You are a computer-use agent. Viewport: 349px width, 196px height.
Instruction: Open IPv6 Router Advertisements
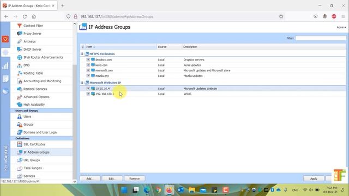click(43, 57)
